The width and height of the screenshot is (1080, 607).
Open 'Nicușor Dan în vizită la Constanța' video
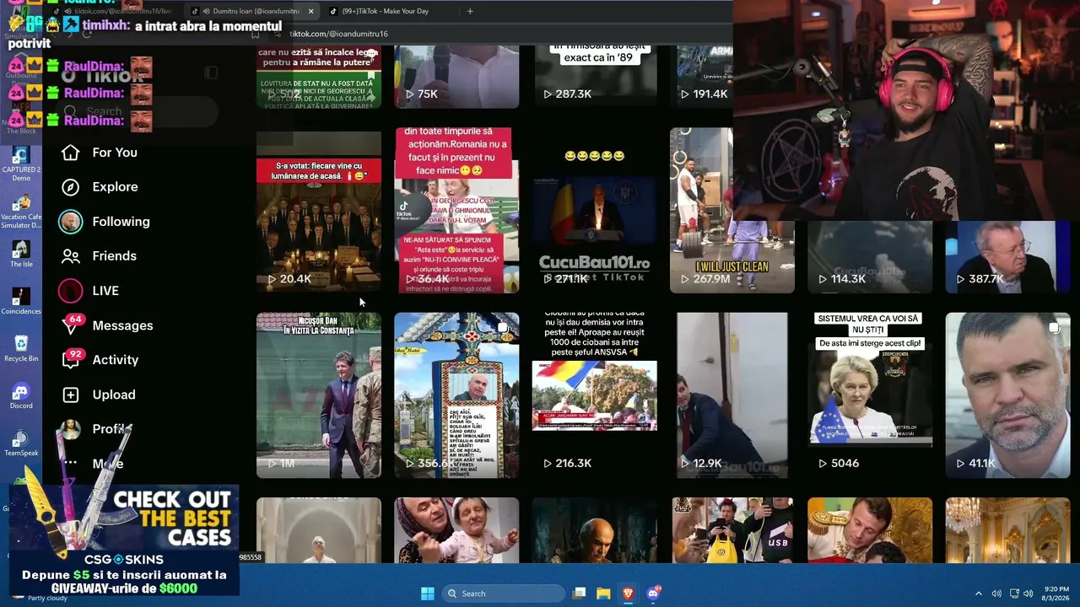pyautogui.click(x=319, y=395)
